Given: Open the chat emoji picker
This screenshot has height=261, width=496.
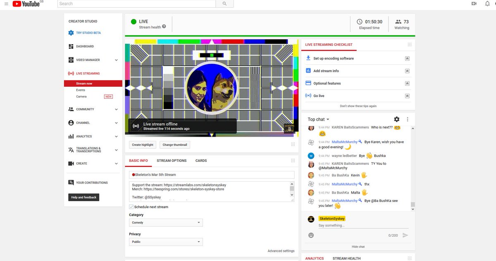Looking at the screenshot, I should tap(311, 235).
